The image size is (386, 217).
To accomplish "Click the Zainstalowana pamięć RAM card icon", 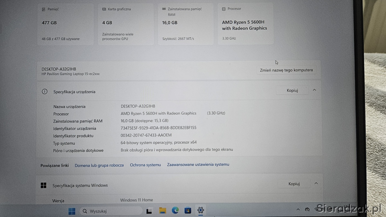I will [x=164, y=9].
